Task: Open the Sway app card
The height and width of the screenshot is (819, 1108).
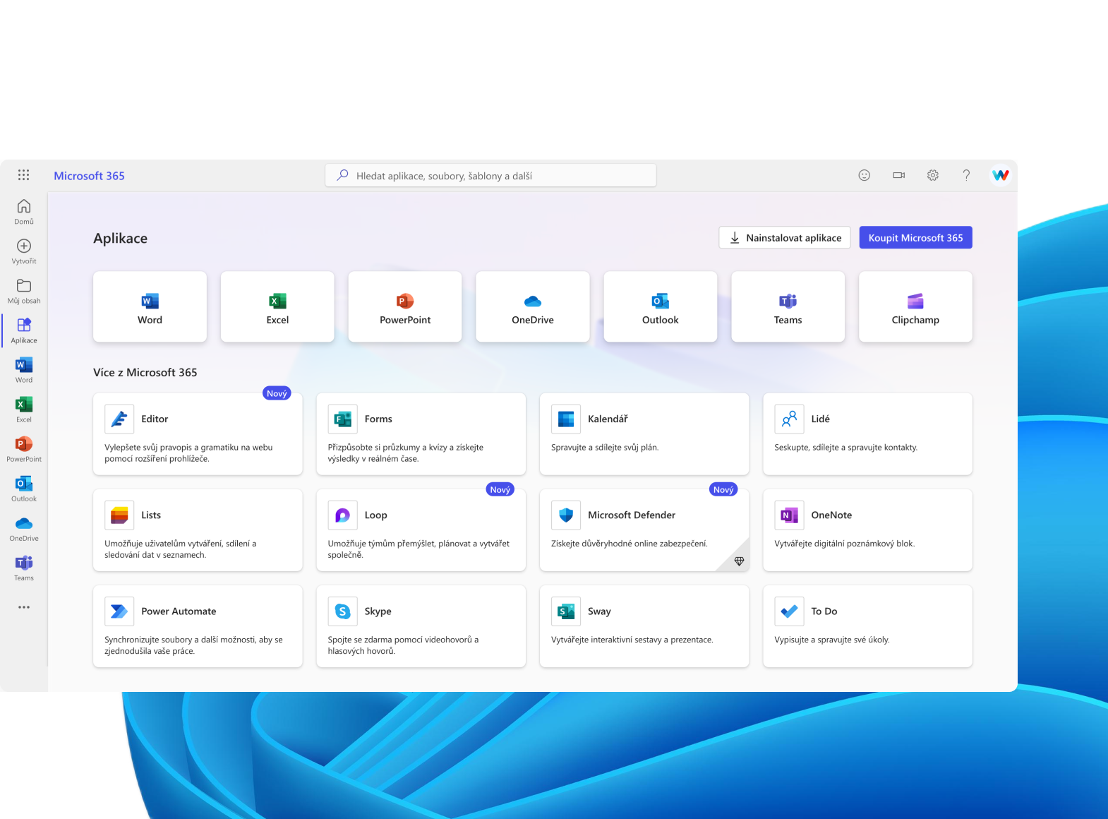Action: (x=644, y=626)
